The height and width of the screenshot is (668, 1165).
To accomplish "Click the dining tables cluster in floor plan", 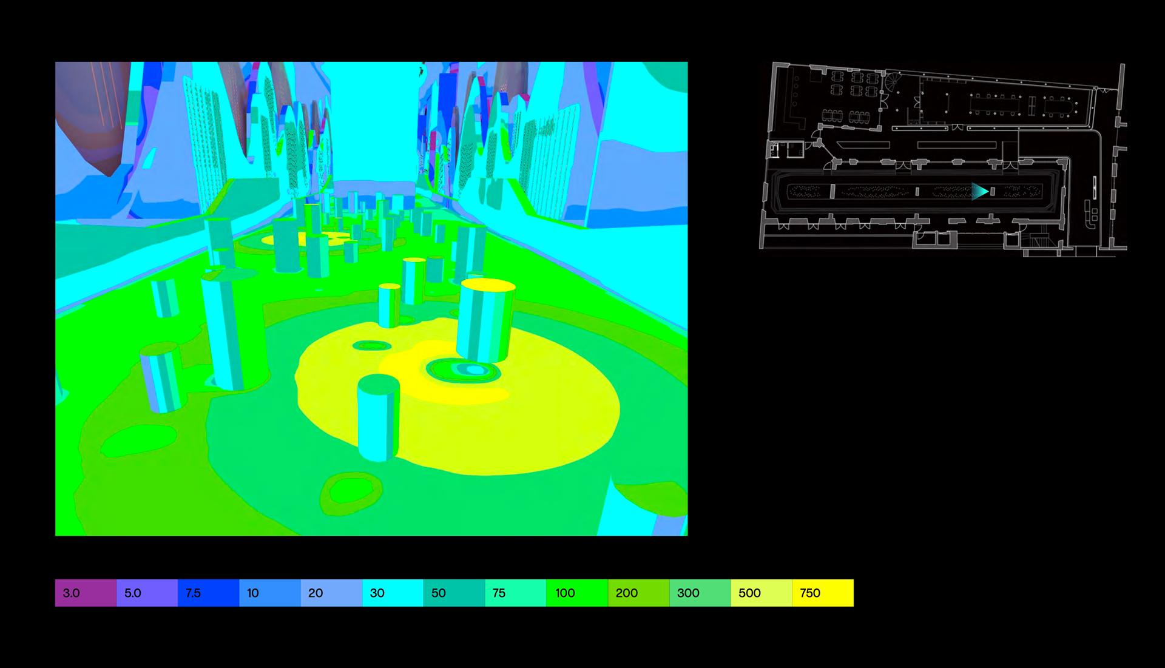I will point(856,84).
